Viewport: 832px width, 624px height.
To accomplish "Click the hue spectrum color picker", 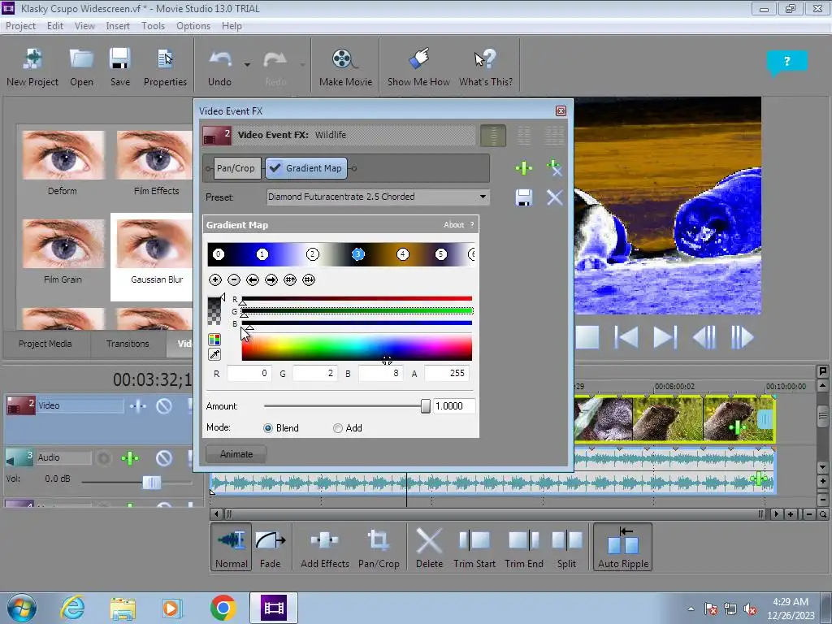I will [357, 348].
